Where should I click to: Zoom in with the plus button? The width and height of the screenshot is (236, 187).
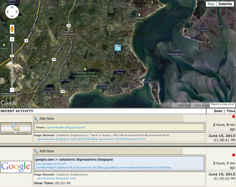pyautogui.click(x=12, y=39)
